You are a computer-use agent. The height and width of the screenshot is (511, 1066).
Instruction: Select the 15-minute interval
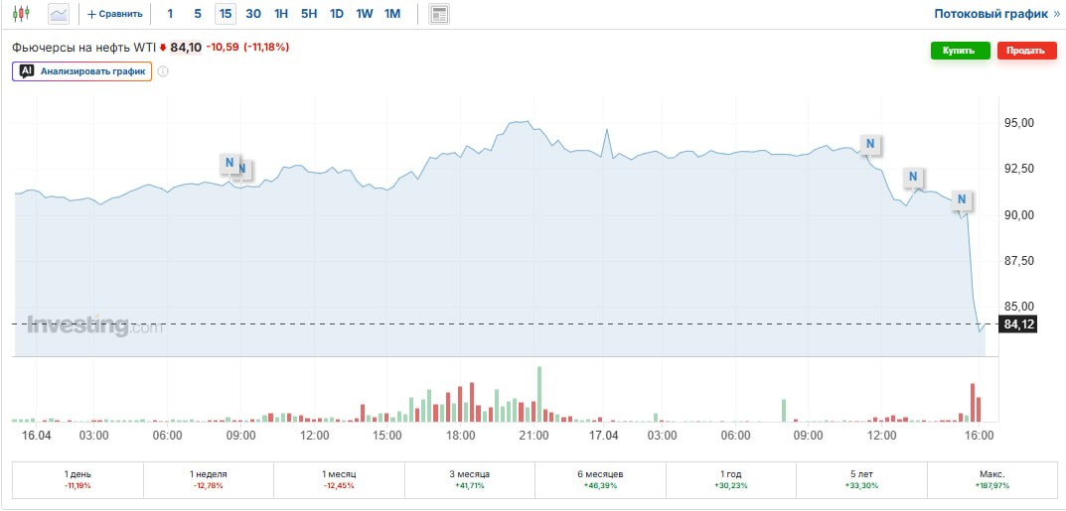(x=226, y=14)
